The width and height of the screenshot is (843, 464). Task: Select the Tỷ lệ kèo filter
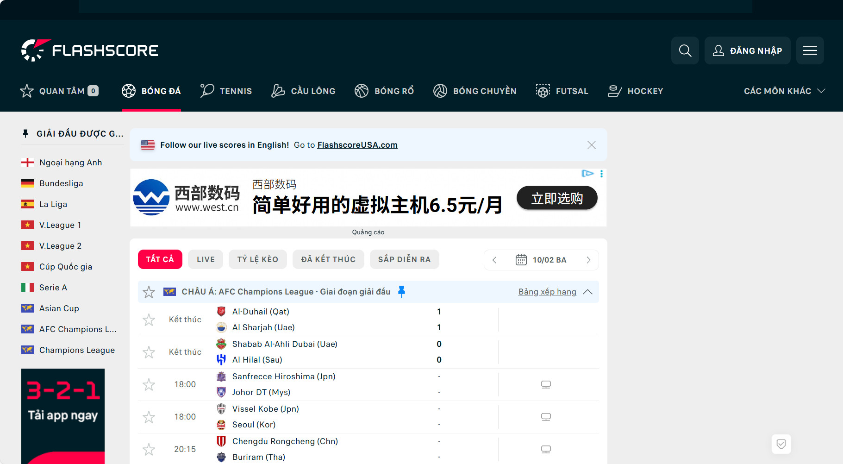coord(258,259)
